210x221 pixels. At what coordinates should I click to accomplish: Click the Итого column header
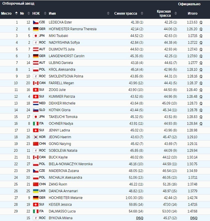tap(193, 13)
